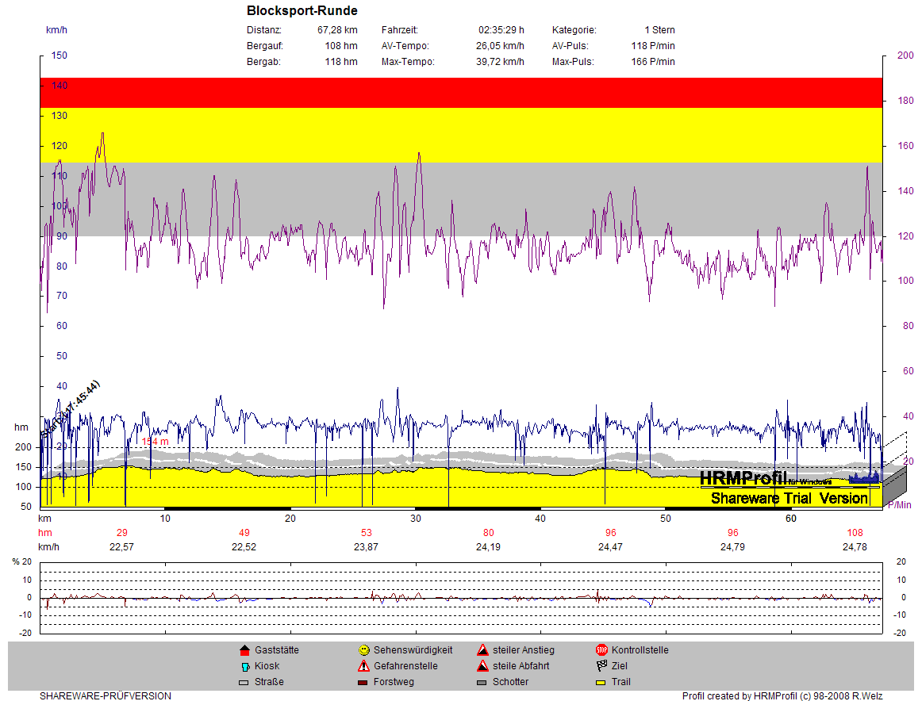Select the steiler Anstieg triangle icon

pyautogui.click(x=482, y=650)
